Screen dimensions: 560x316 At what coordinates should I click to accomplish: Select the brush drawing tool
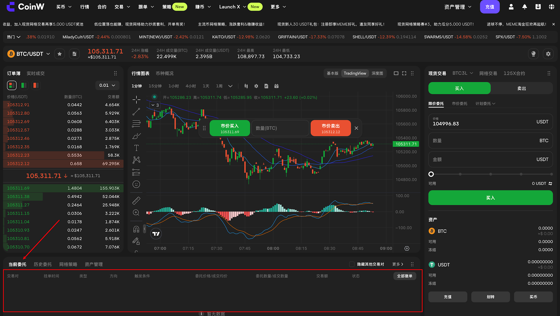(136, 136)
